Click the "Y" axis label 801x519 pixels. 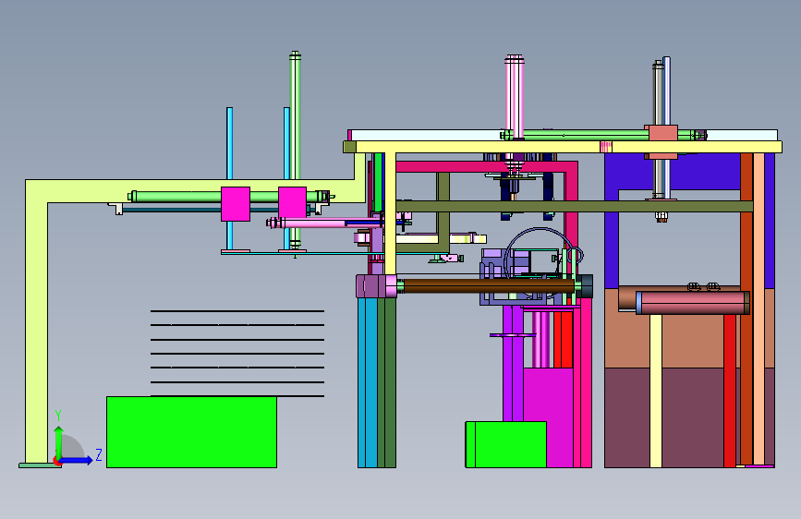tap(58, 416)
